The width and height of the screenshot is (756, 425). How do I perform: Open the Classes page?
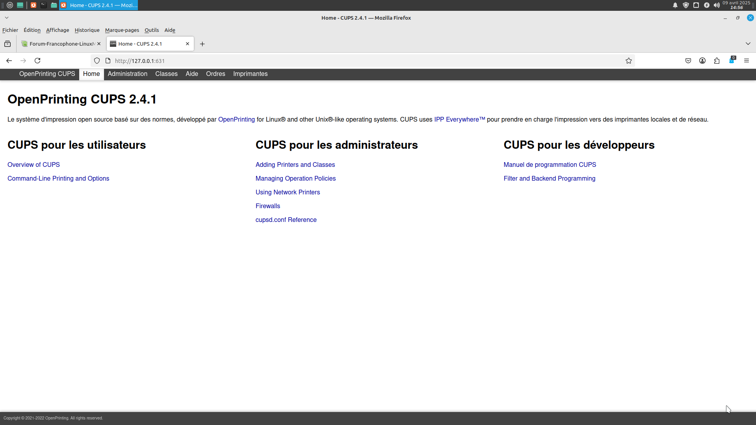[x=166, y=74]
